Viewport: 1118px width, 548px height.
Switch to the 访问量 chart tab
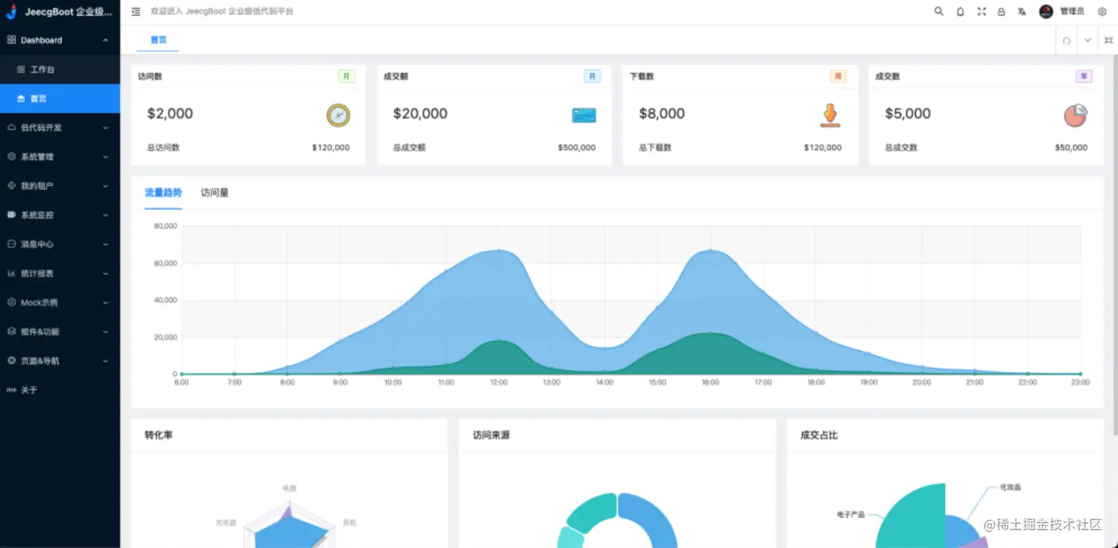point(214,192)
